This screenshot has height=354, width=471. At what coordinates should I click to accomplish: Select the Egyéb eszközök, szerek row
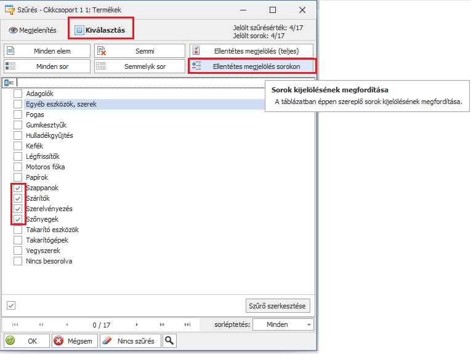[62, 104]
